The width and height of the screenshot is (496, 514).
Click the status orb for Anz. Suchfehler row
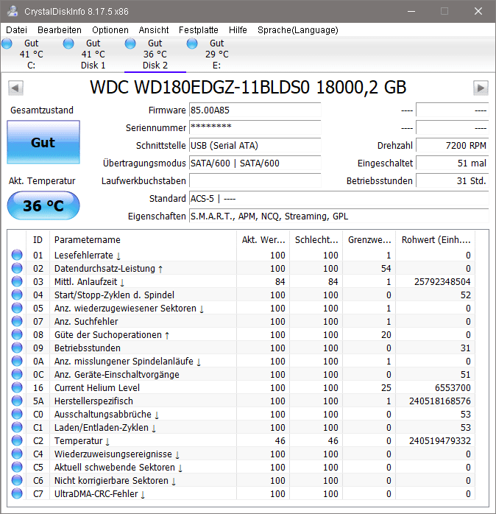tap(17, 321)
